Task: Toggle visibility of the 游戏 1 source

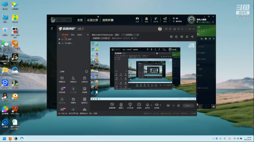Action: click(x=59, y=43)
